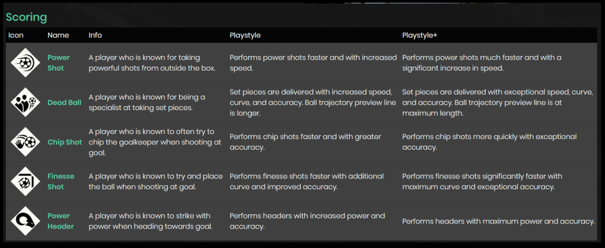Open the Power Shot name link
This screenshot has height=248, width=605.
click(x=58, y=62)
